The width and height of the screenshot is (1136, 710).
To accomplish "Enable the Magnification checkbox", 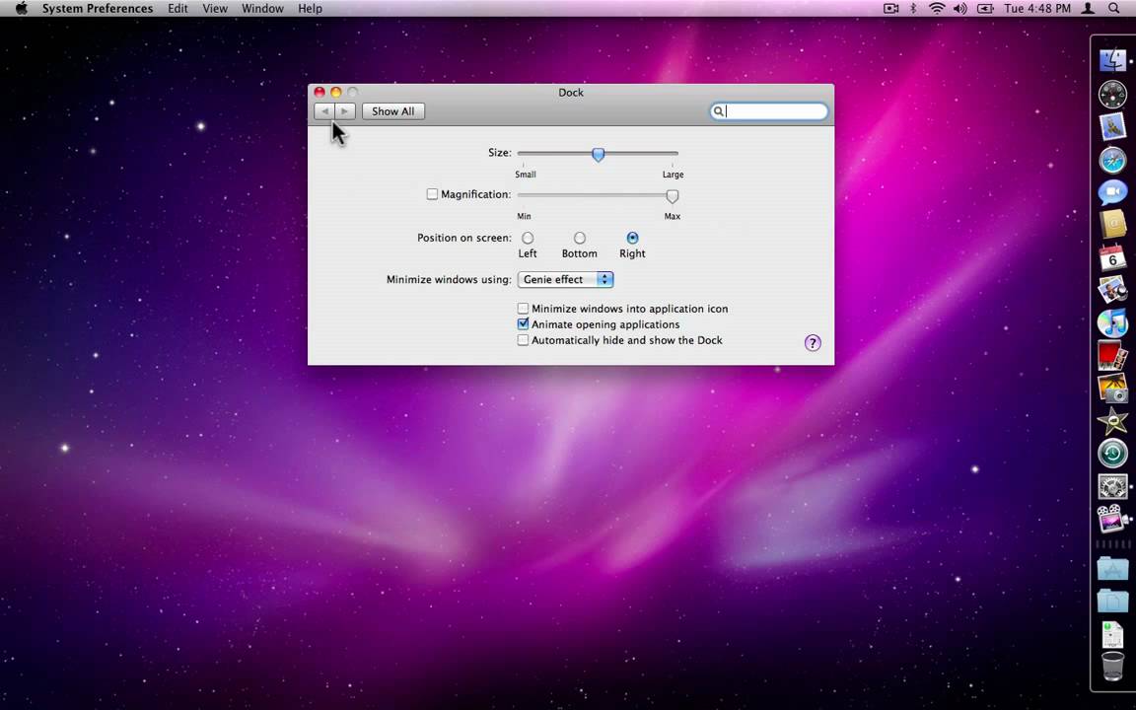I will tap(432, 194).
